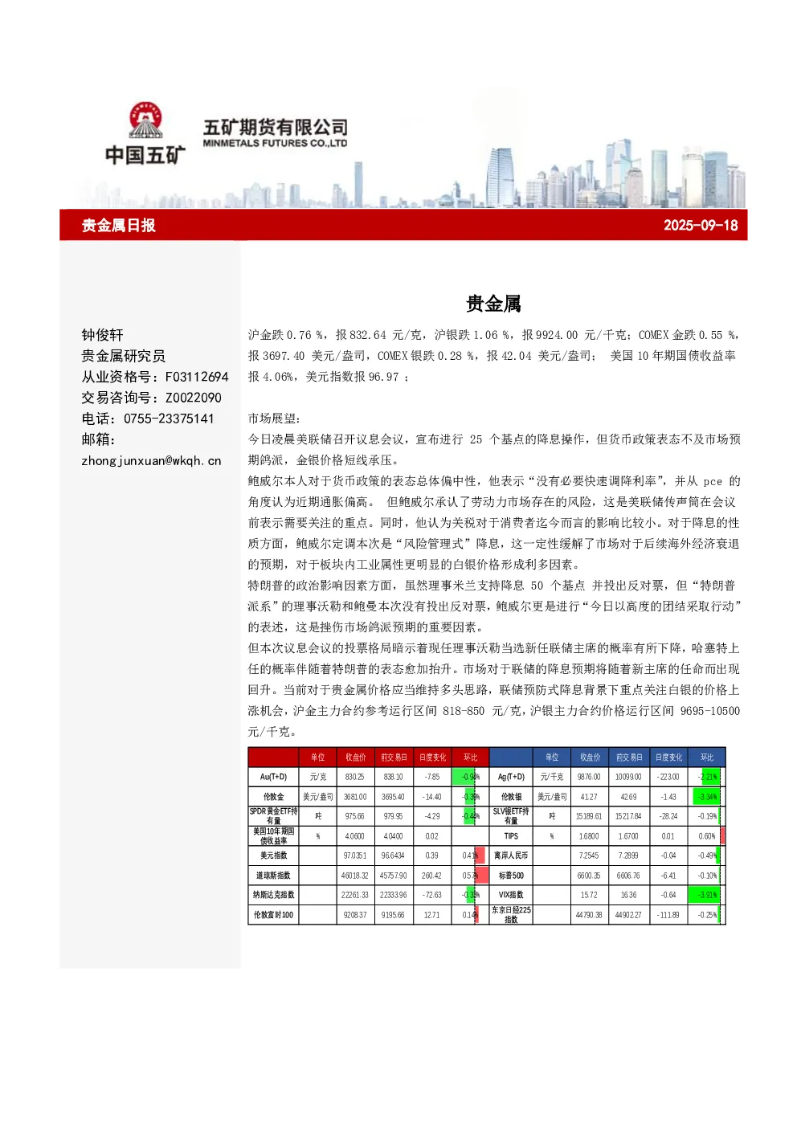
Task: Click the '美国10年期国债收益率' row label
Action: click(273, 836)
